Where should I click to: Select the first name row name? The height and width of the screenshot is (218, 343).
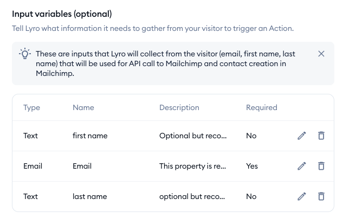(90, 136)
